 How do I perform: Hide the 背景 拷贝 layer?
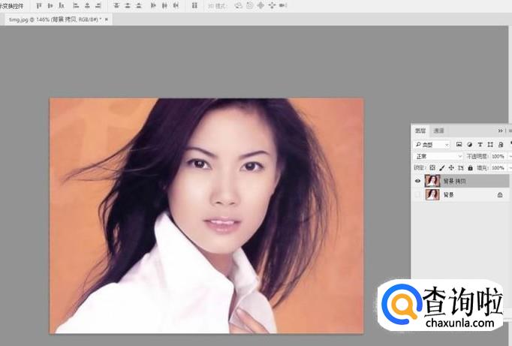pyautogui.click(x=417, y=181)
